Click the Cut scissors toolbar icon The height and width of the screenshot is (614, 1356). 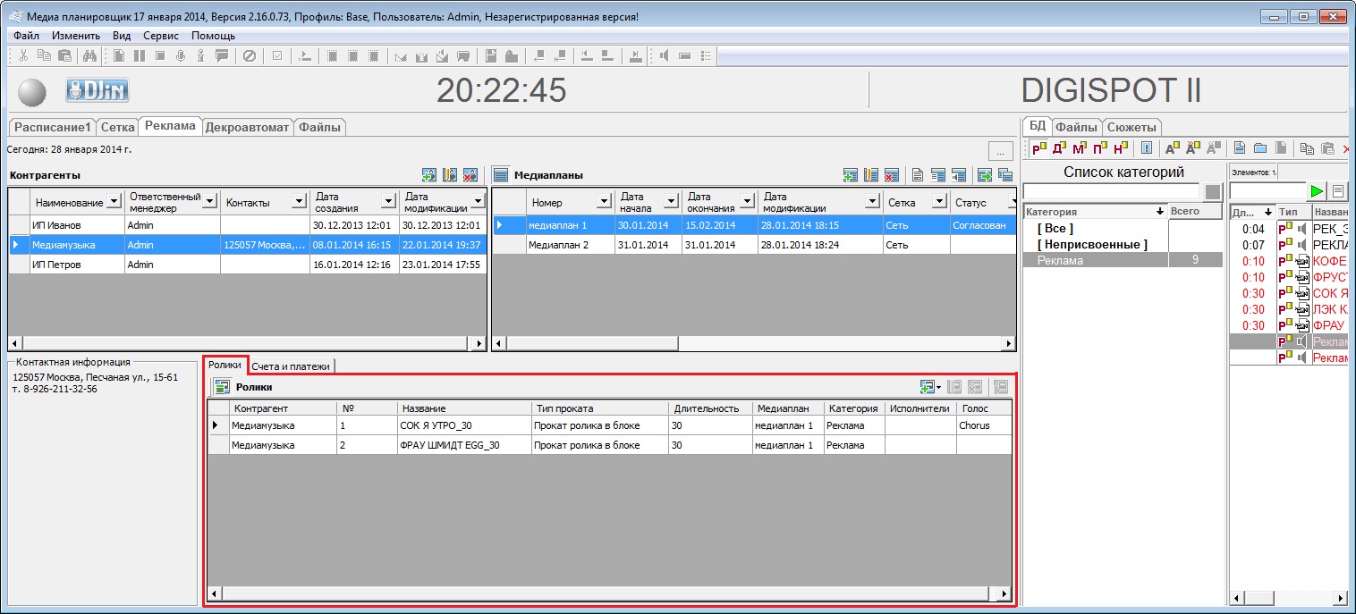(24, 55)
